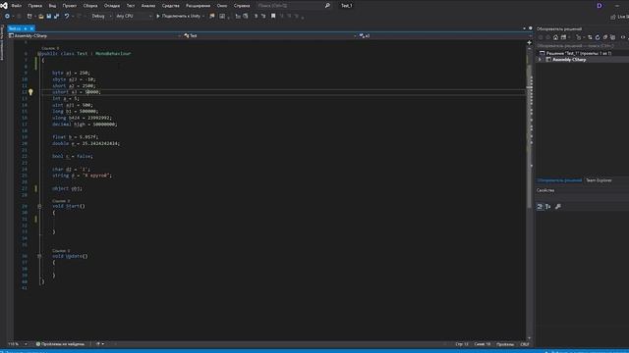Click the navigate backward toolbar icon
Image resolution: width=629 pixels, height=353 pixels.
point(7,16)
